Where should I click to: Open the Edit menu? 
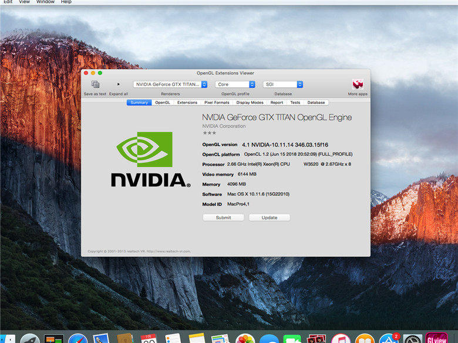[x=8, y=2]
